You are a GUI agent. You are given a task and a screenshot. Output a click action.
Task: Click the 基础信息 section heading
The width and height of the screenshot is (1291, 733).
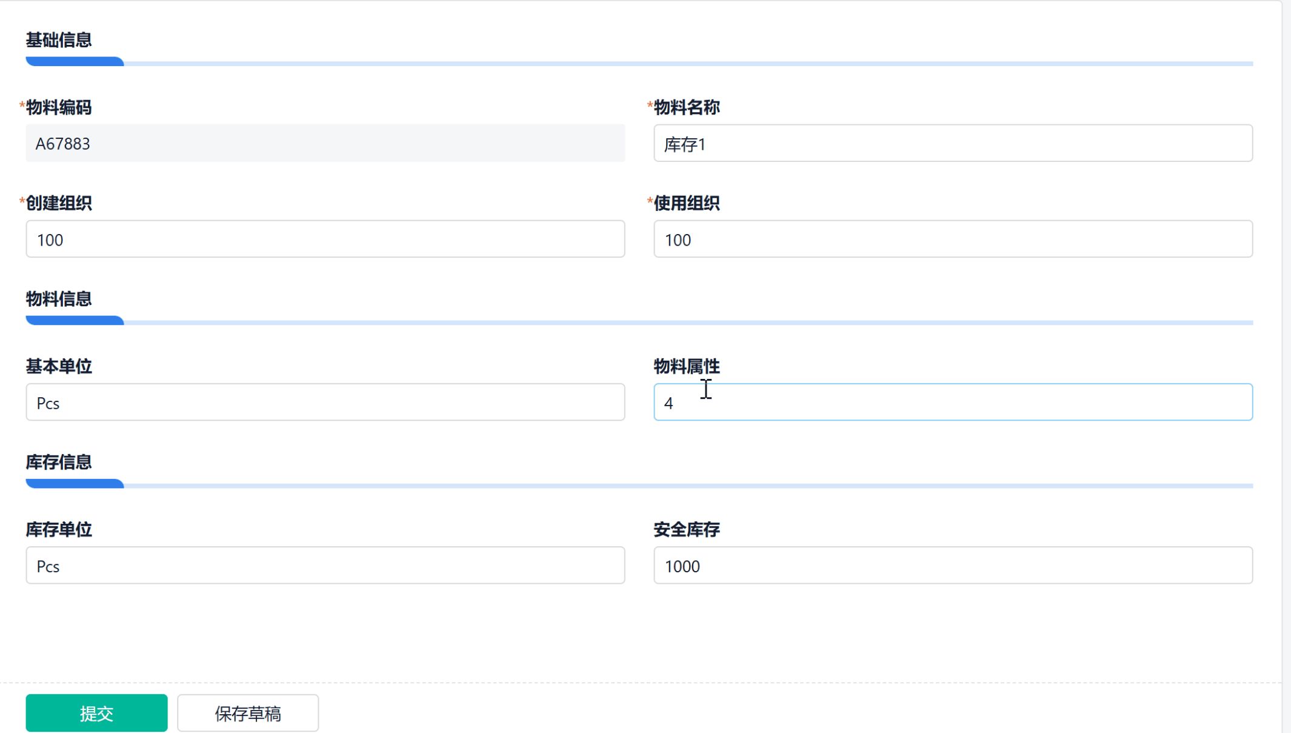tap(59, 40)
